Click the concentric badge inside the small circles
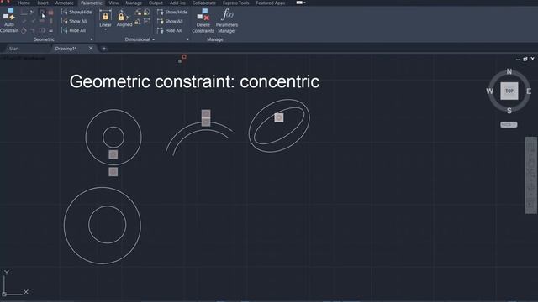Image resolution: width=538 pixels, height=302 pixels. tap(113, 154)
